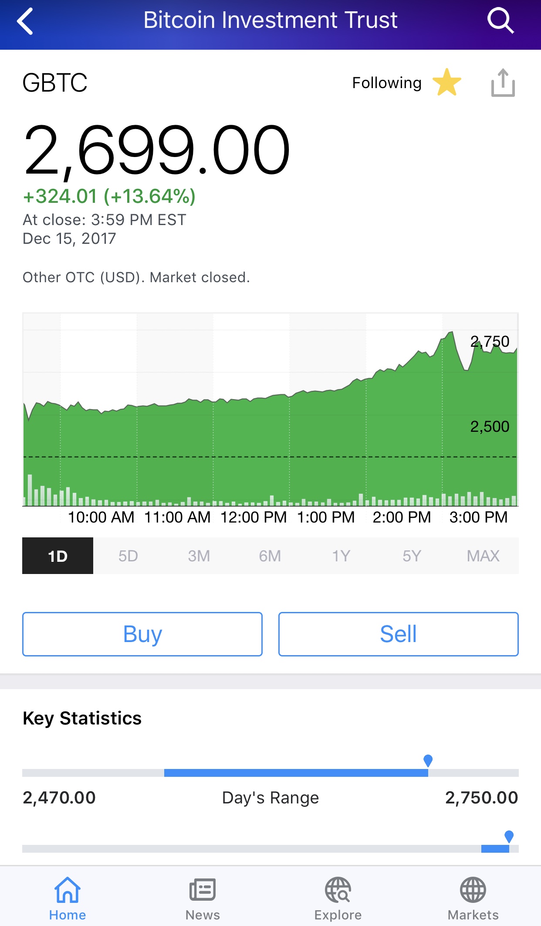Screen dimensions: 541x926
Task: Select the 1D chart range
Action: (57, 556)
